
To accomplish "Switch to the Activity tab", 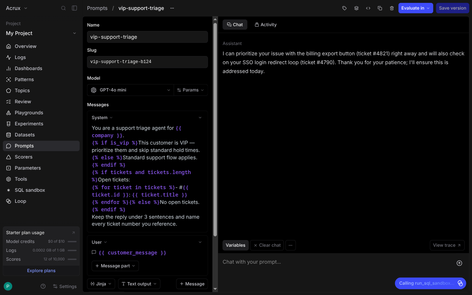I will [265, 25].
